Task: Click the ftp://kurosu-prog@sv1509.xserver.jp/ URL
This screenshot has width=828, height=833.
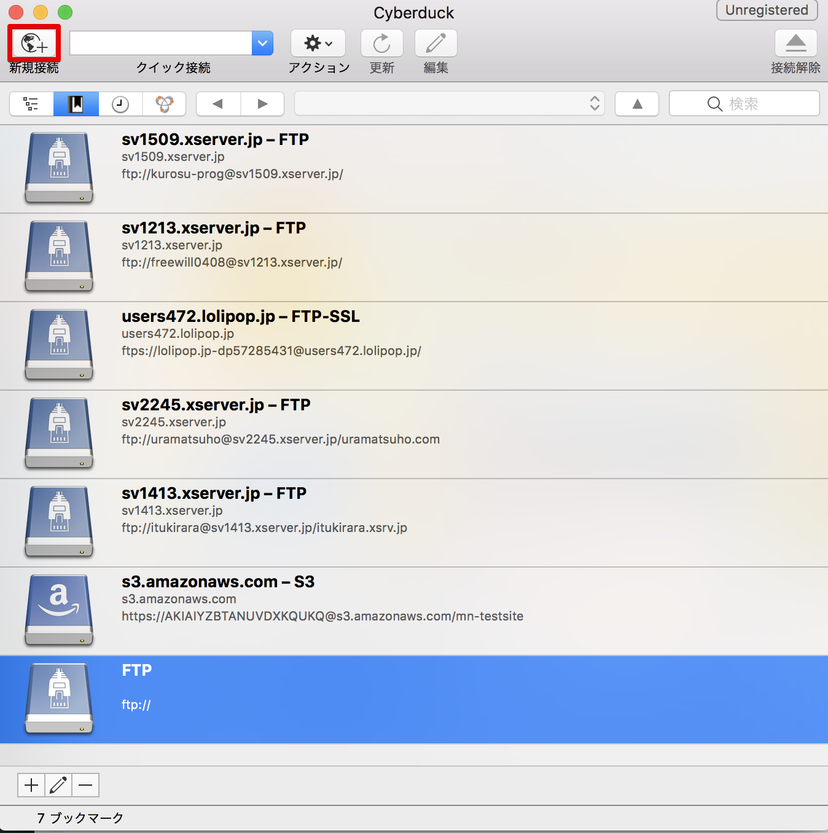Action: [232, 174]
